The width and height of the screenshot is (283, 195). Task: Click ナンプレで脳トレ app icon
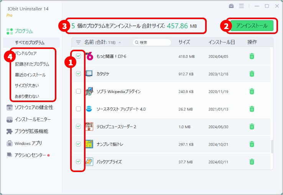[x=89, y=144]
